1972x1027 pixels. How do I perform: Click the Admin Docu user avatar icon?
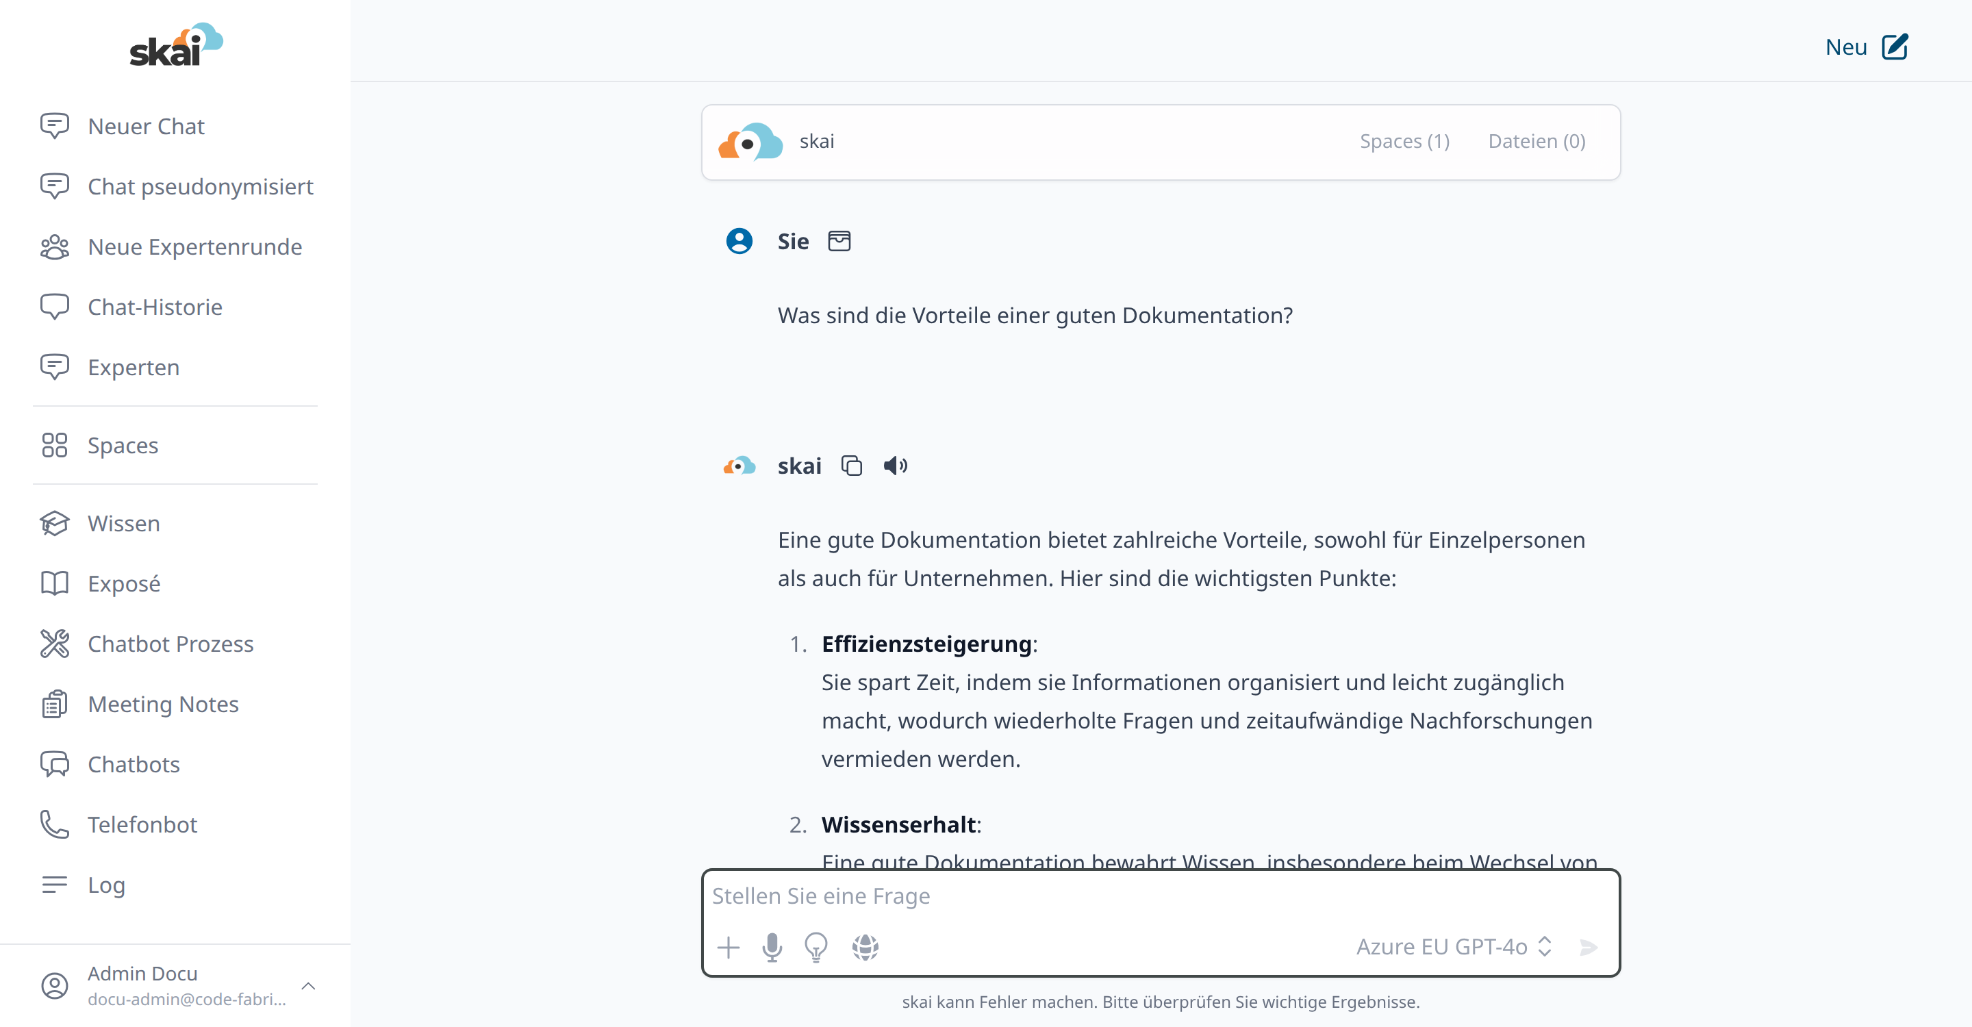[x=54, y=986]
